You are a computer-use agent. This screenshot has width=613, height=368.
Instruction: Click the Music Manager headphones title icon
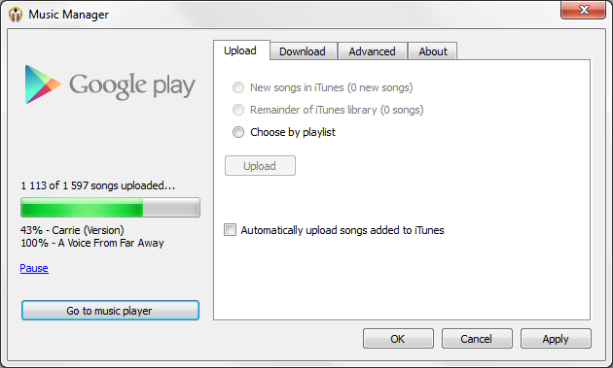(x=16, y=15)
